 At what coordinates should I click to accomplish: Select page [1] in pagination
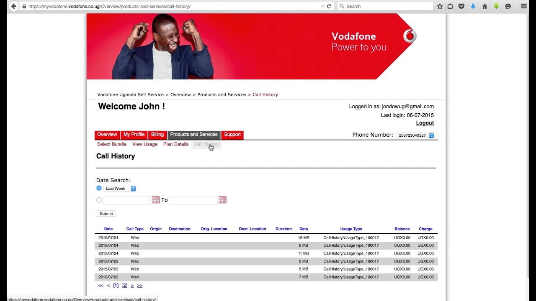tap(116, 286)
